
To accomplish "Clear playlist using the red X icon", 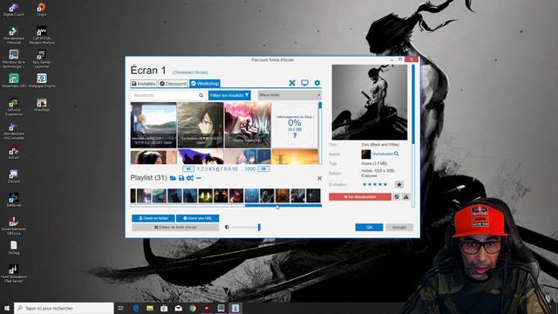I will click(320, 178).
